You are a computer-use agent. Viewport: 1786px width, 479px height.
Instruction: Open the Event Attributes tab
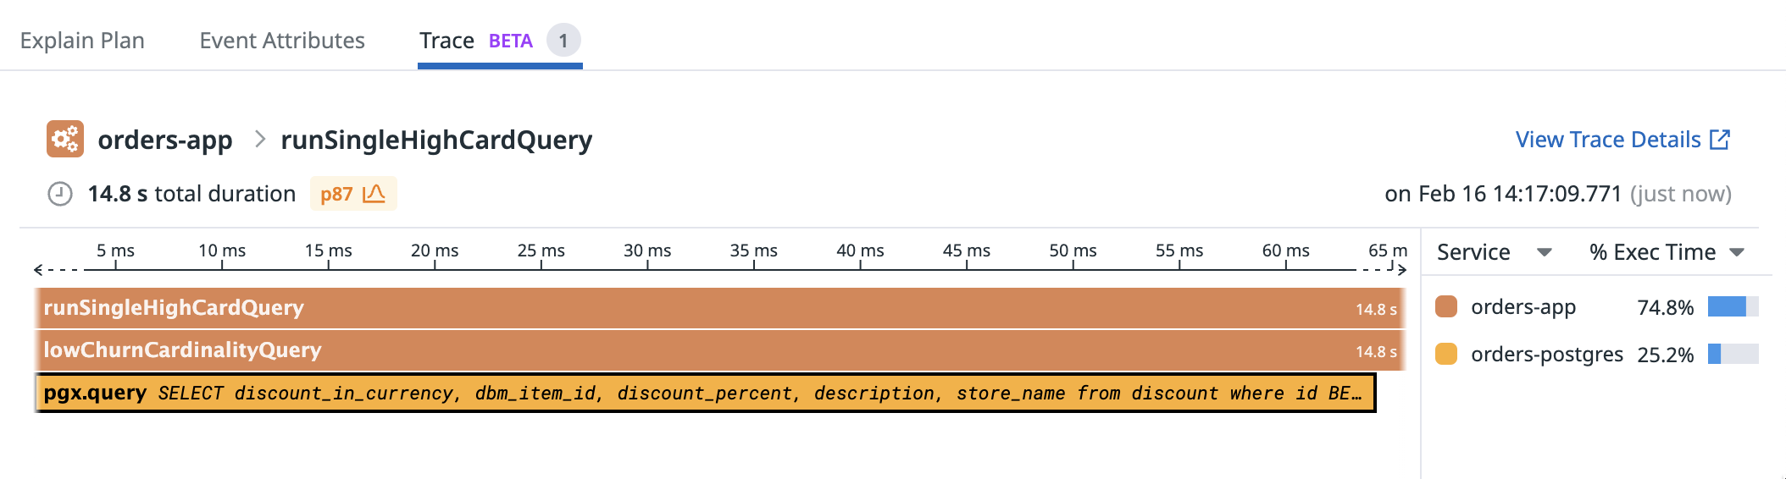click(x=282, y=41)
